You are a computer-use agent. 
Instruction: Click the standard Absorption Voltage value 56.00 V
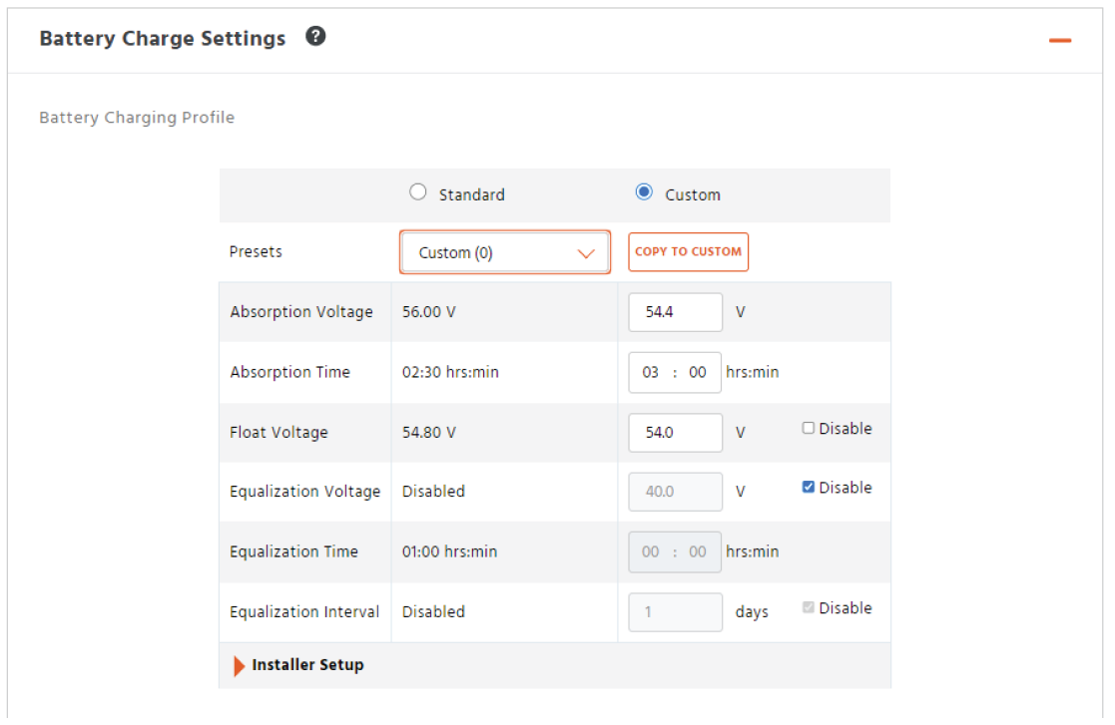click(429, 312)
